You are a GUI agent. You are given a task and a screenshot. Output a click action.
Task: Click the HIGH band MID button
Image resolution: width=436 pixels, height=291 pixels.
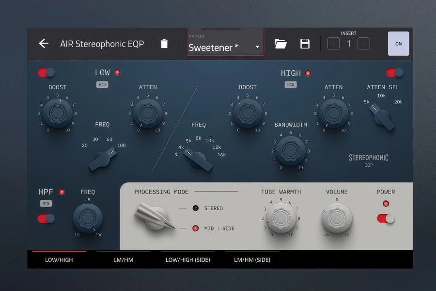[291, 85]
